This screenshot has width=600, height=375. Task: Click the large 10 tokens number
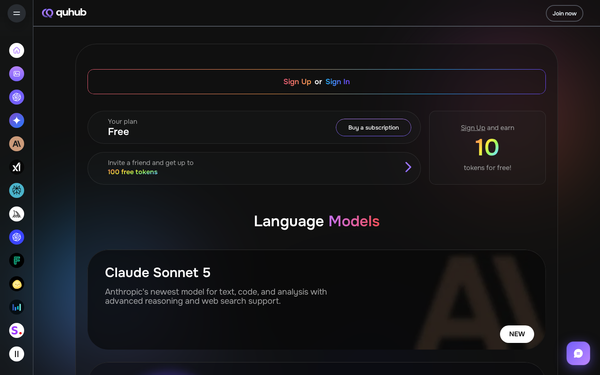(487, 147)
